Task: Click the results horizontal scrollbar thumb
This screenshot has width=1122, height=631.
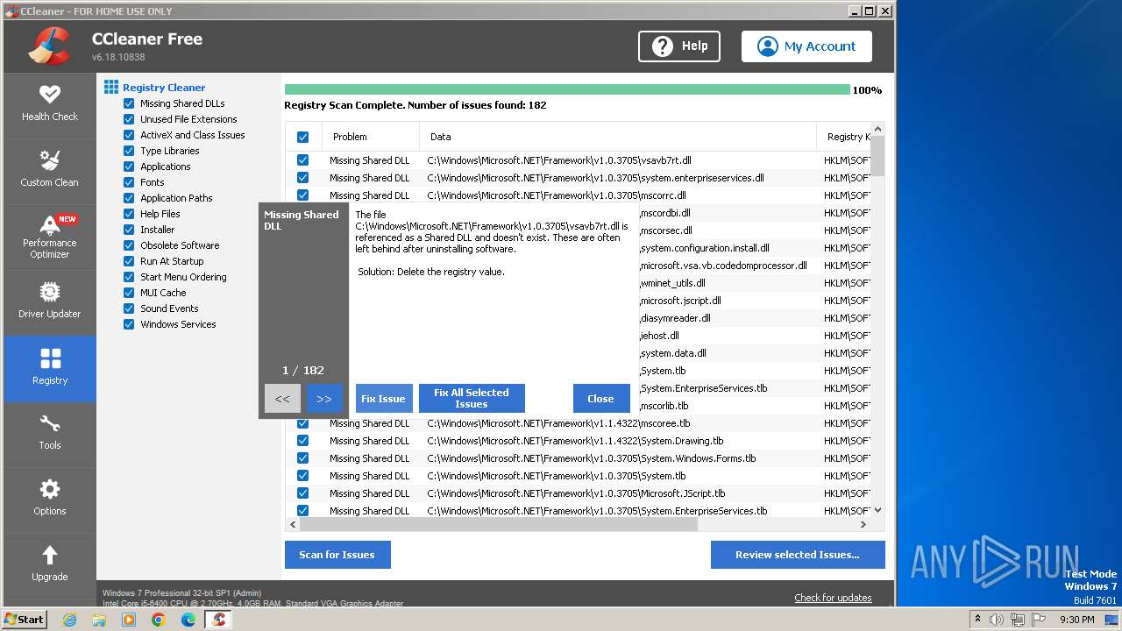Action: [x=499, y=524]
